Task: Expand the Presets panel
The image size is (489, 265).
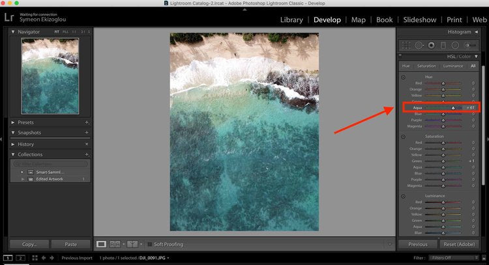Action: pyautogui.click(x=14, y=122)
